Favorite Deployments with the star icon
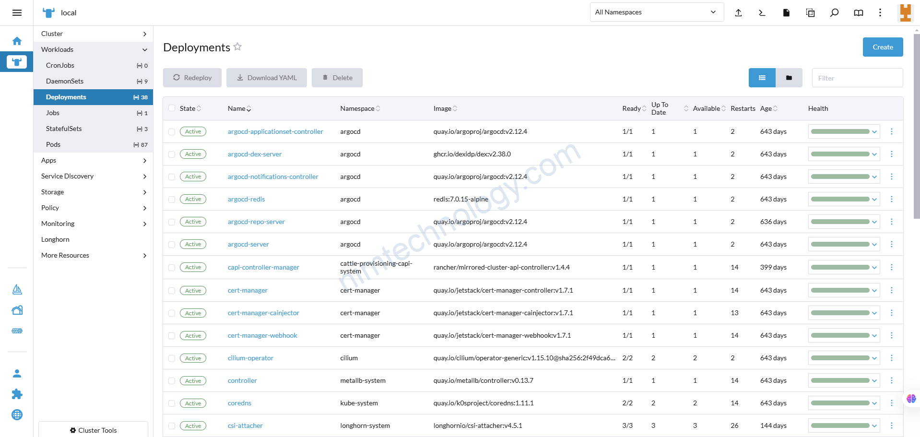This screenshot has height=437, width=920. [237, 47]
